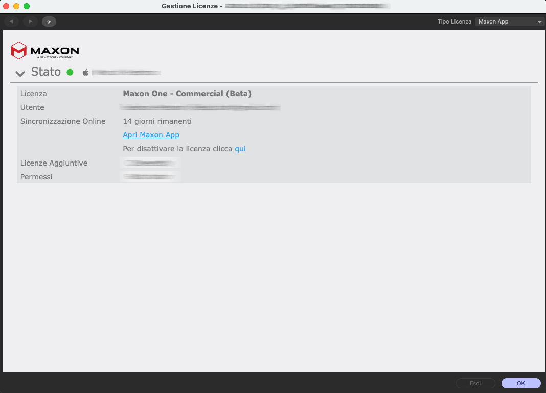This screenshot has width=546, height=393.
Task: Reload the license page
Action: (49, 21)
